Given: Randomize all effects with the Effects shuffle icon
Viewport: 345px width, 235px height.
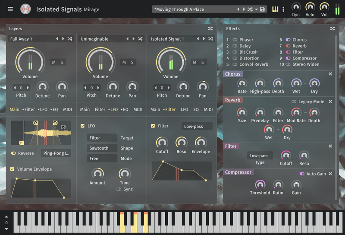Looking at the screenshot, I should click(x=332, y=29).
